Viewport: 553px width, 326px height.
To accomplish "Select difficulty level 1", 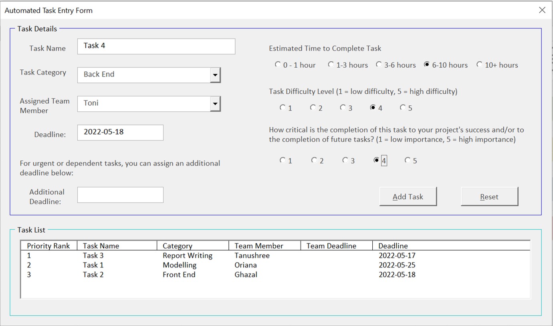I will (282, 107).
